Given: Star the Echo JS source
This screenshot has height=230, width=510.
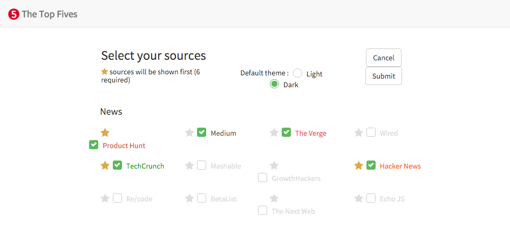Looking at the screenshot, I should pyautogui.click(x=358, y=198).
